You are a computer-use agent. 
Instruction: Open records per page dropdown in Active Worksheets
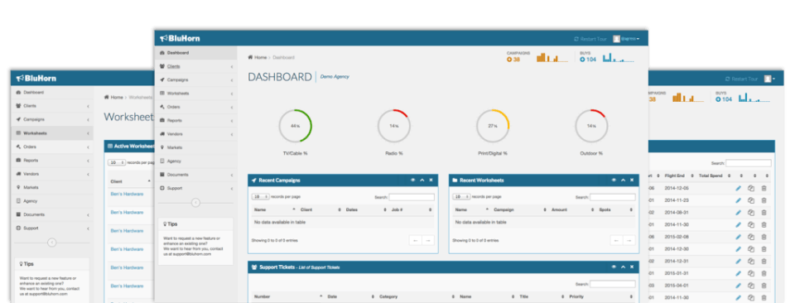[x=117, y=162]
